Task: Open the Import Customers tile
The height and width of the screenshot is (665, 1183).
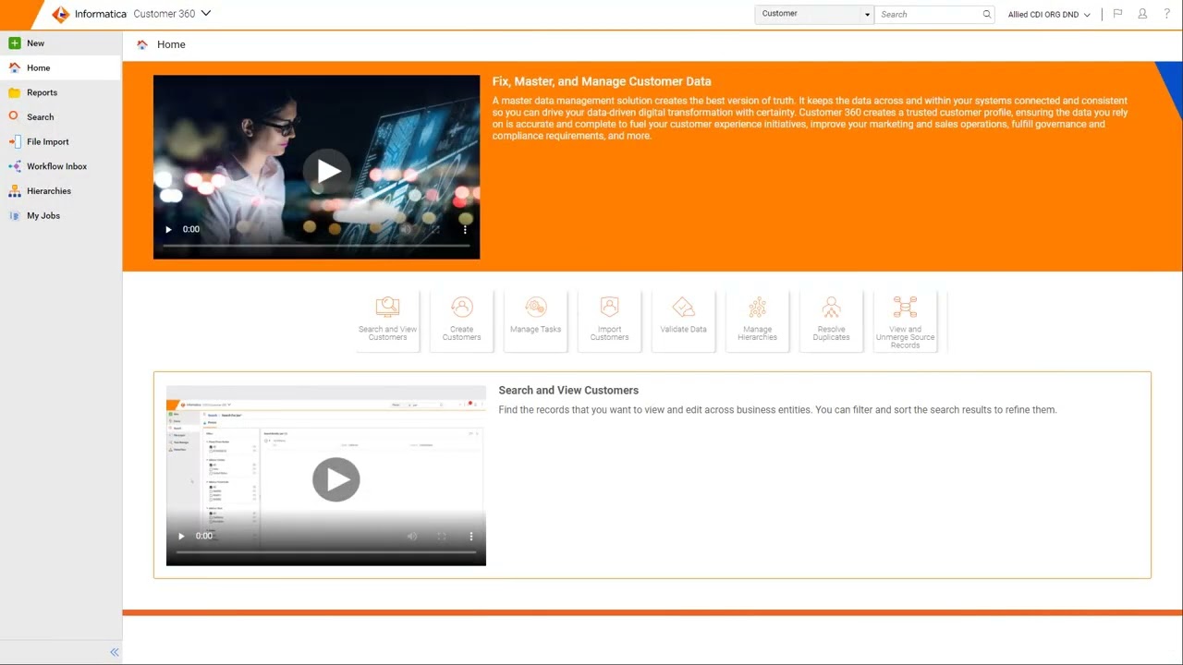Action: pos(610,320)
